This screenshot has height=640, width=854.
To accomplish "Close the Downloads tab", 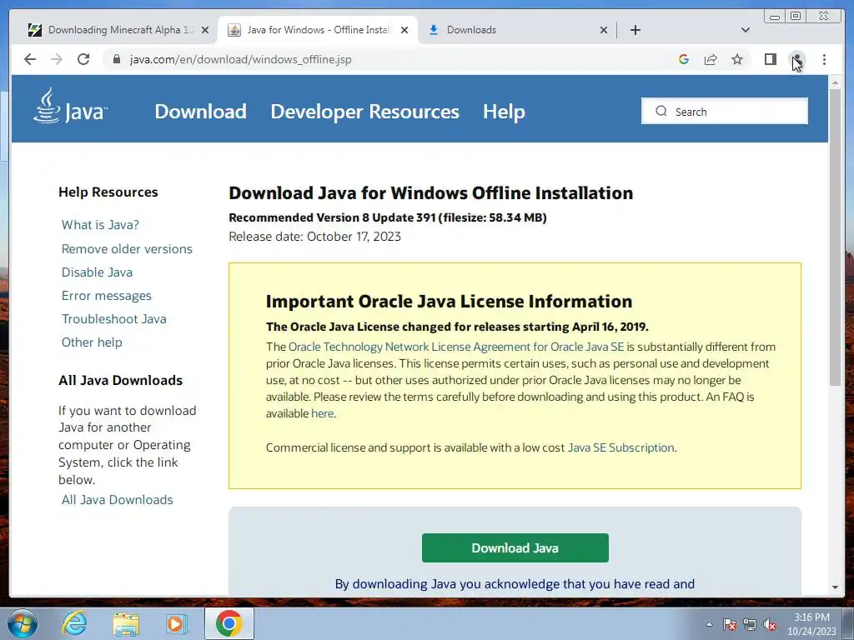I will point(604,30).
